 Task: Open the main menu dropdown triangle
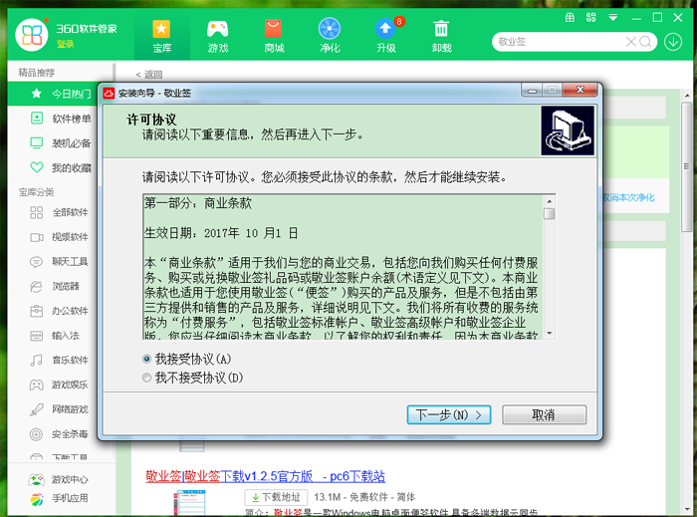(613, 18)
